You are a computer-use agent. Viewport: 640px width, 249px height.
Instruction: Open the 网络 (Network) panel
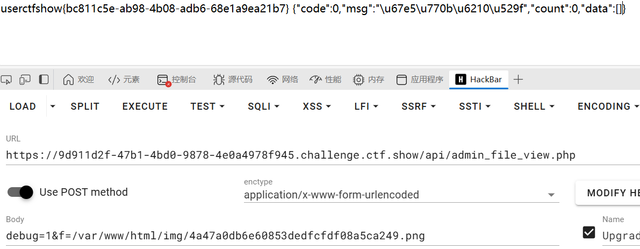pyautogui.click(x=283, y=80)
